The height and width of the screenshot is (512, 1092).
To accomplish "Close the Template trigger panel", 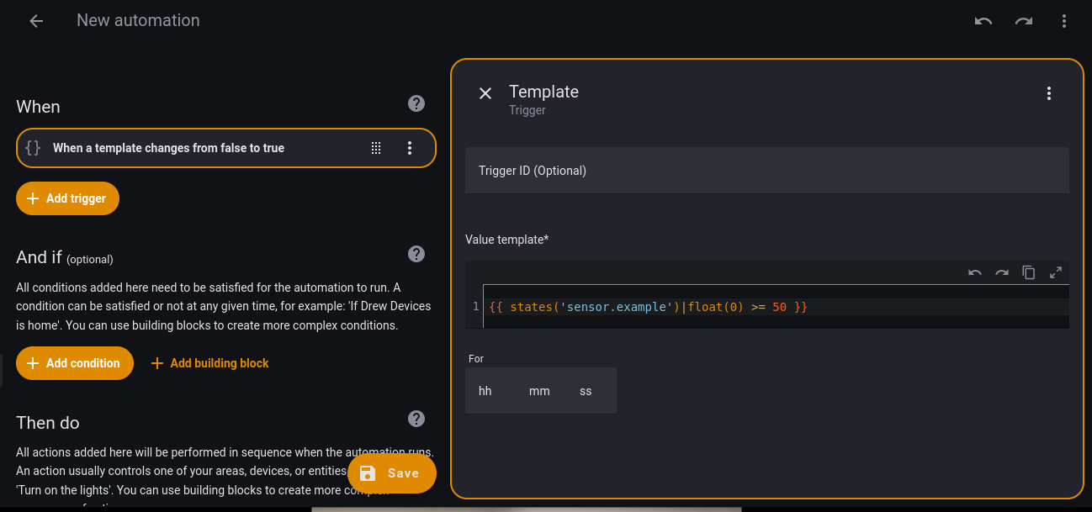I will [485, 93].
